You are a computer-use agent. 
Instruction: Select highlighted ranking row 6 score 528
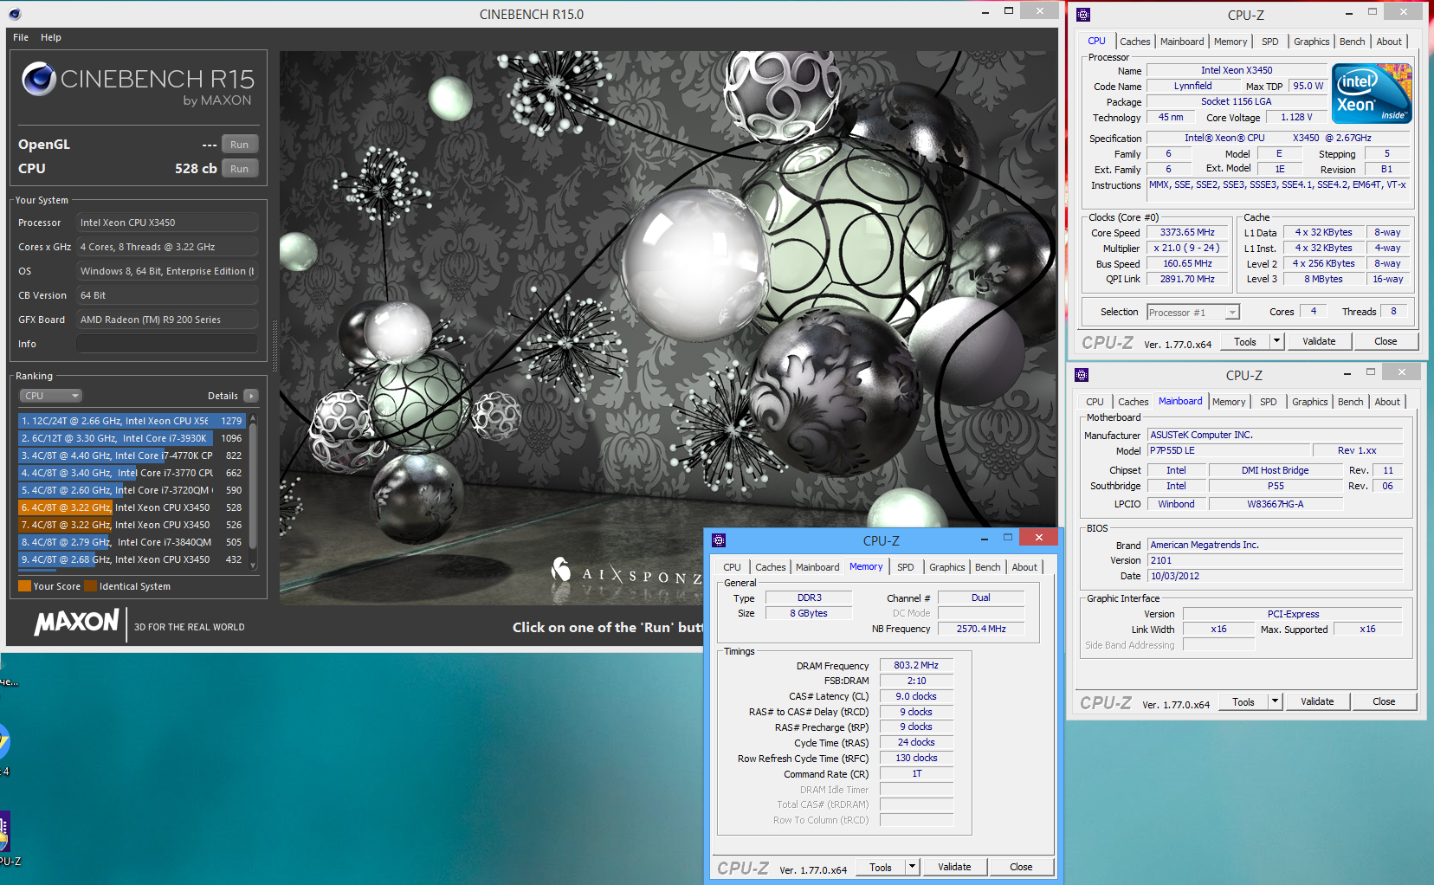132,507
